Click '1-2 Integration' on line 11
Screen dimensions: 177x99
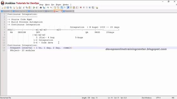pos(43,40)
